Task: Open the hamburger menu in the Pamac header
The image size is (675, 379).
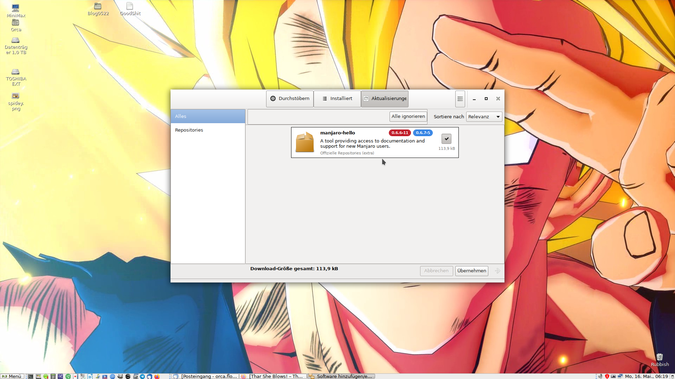Action: [460, 99]
